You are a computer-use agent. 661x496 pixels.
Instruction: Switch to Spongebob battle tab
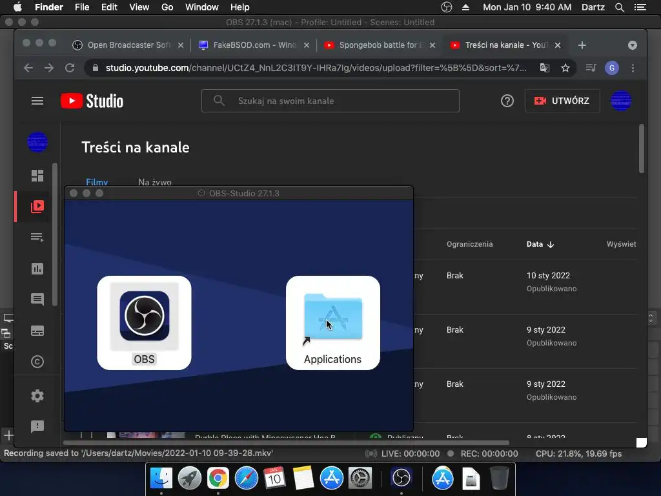(380, 45)
